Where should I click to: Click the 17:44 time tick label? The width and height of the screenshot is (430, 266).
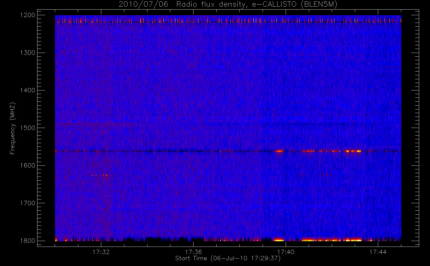[378, 252]
